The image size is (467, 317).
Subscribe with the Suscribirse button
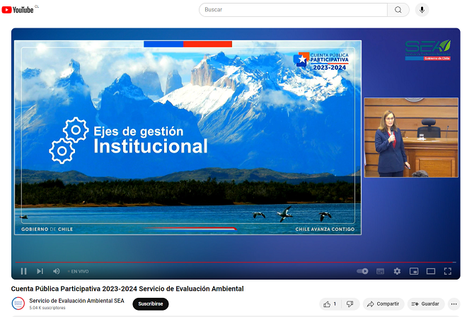[151, 304]
